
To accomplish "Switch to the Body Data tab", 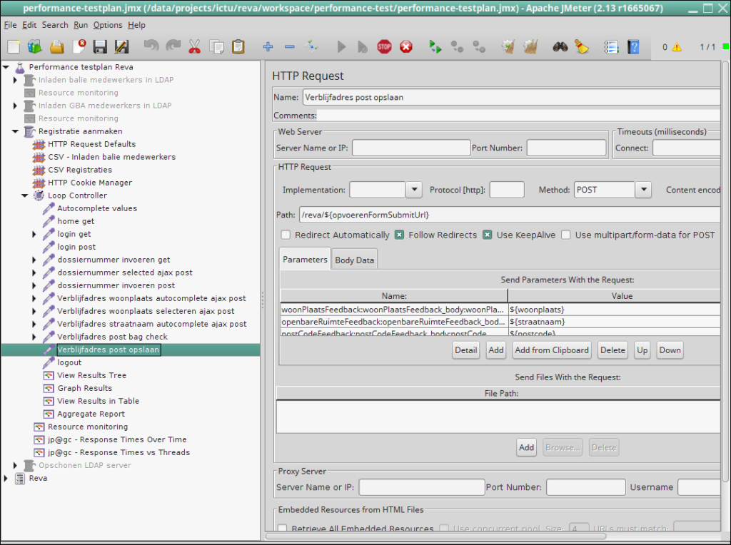I will 354,260.
